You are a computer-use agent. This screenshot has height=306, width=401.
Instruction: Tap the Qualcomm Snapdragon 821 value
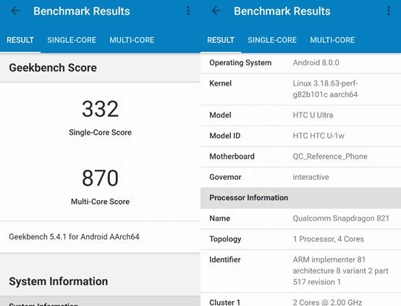tap(341, 218)
